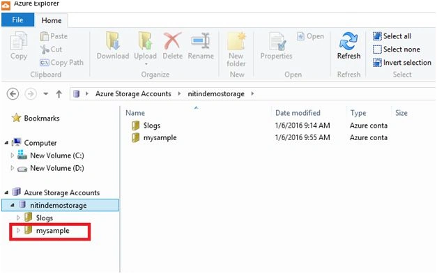The width and height of the screenshot is (437, 274).
Task: Select Computer in the tree
Action: tap(34, 143)
